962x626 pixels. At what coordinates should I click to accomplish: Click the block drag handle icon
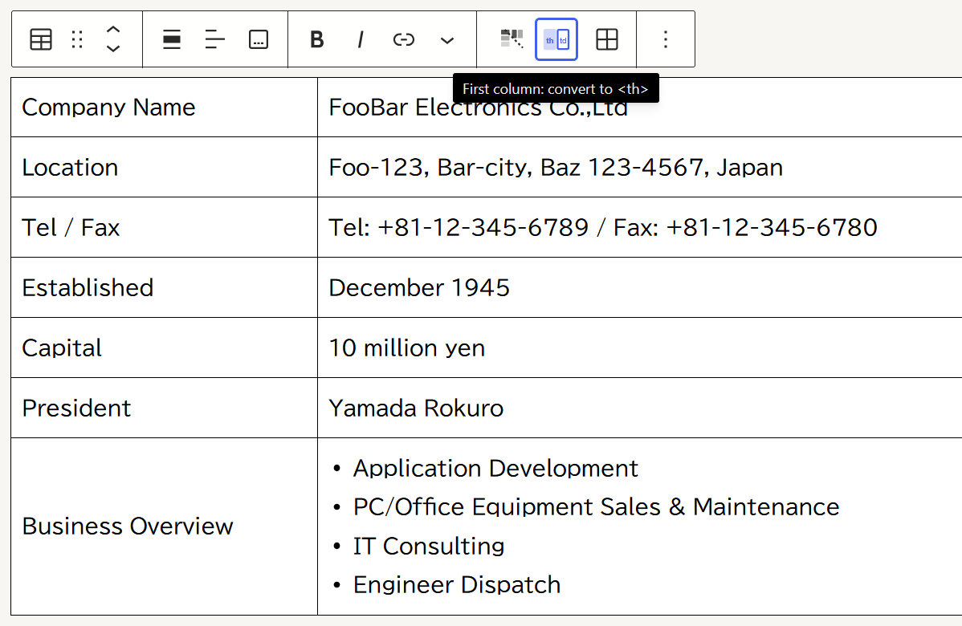point(77,39)
